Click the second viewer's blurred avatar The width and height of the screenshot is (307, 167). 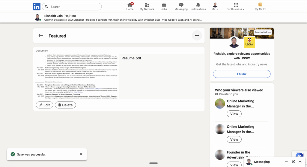[220, 129]
